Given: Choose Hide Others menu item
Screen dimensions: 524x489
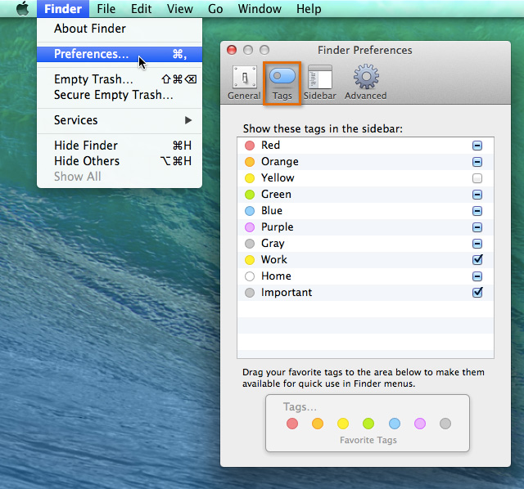Looking at the screenshot, I should click(x=120, y=161).
